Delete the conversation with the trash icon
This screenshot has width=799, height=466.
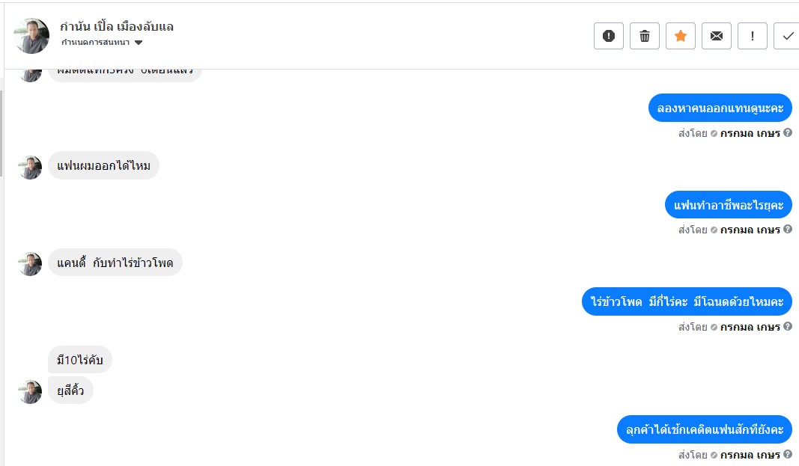[644, 36]
